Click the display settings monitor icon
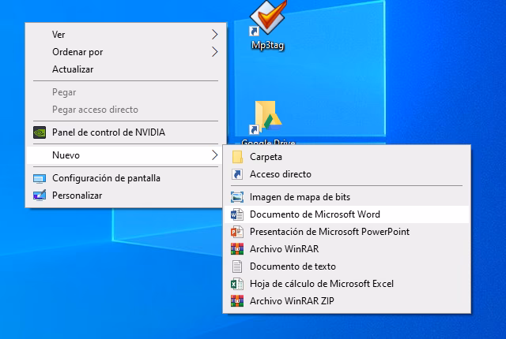This screenshot has width=506, height=339. point(40,178)
